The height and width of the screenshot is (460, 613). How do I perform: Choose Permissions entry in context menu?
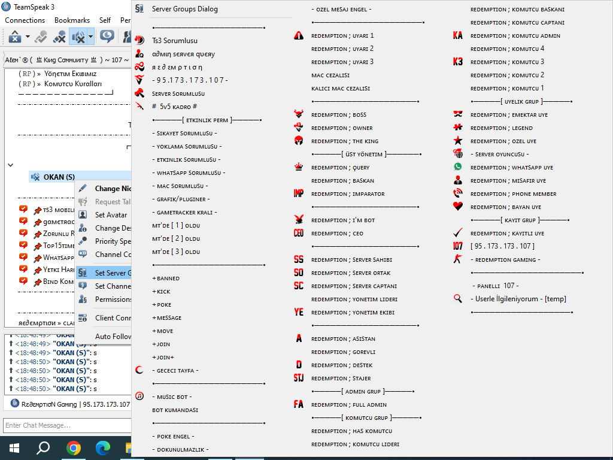tap(104, 299)
